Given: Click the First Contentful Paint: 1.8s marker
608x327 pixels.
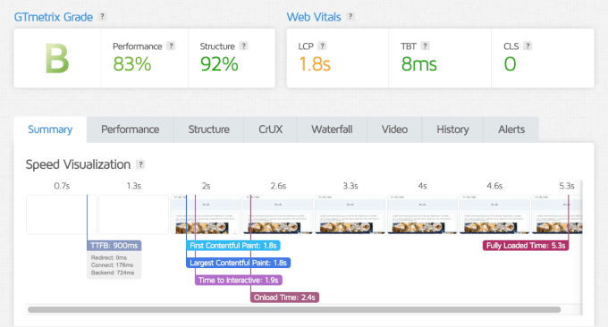Looking at the screenshot, I should pos(233,246).
